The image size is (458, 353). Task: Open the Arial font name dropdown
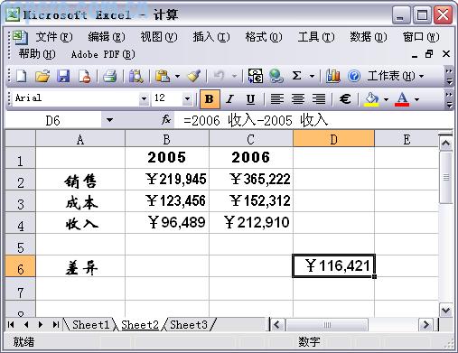[x=144, y=98]
